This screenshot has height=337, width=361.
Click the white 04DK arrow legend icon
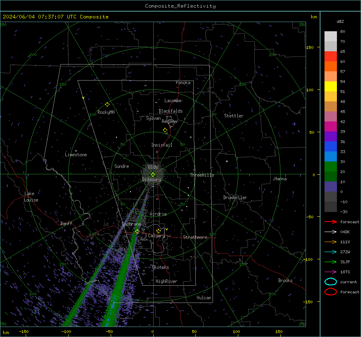tap(331, 232)
